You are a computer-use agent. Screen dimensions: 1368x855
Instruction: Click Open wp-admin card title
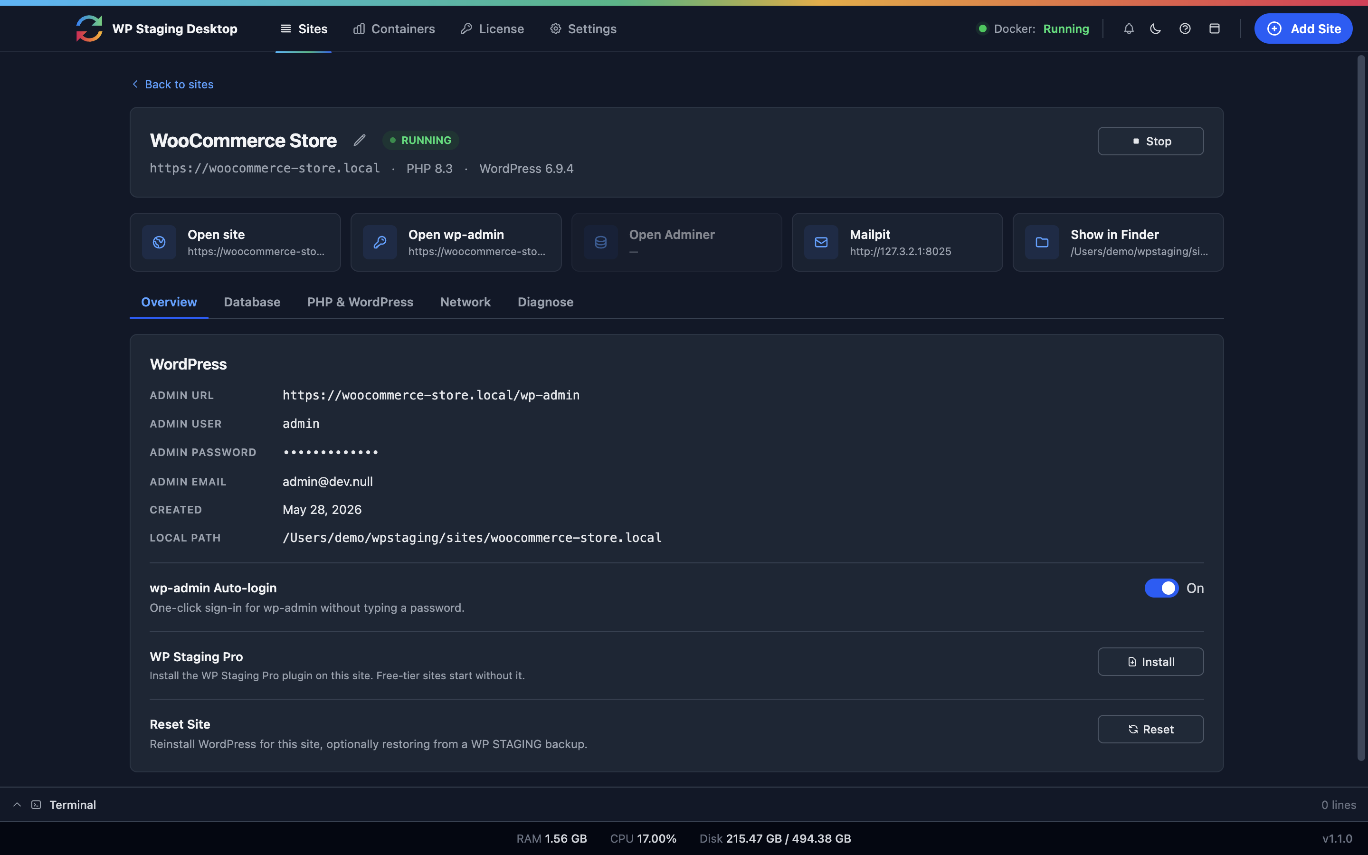[x=456, y=234]
